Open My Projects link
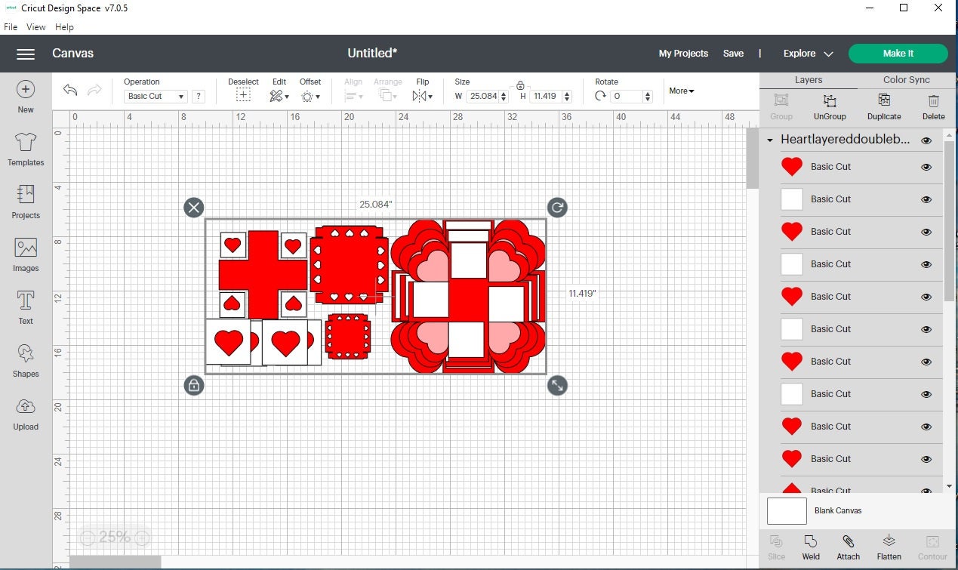958x570 pixels. pyautogui.click(x=683, y=54)
